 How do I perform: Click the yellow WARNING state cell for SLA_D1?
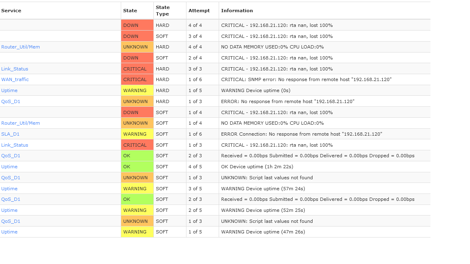click(137, 134)
